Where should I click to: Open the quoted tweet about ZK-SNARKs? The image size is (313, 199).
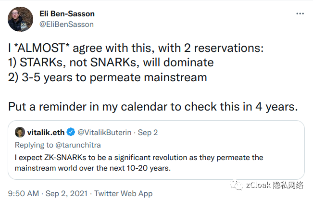point(156,150)
